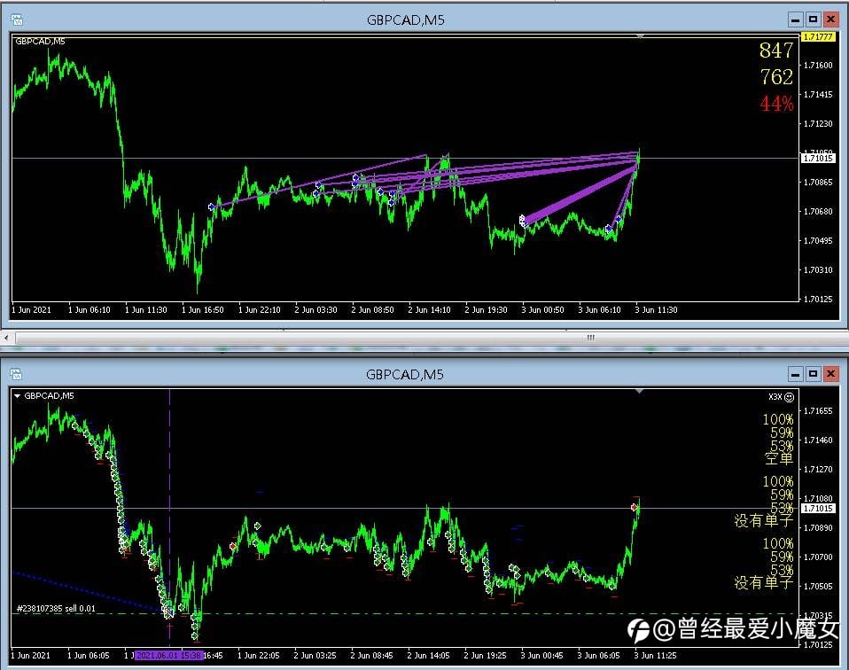Maximize the bottom GBPCAD chart window

click(x=813, y=374)
